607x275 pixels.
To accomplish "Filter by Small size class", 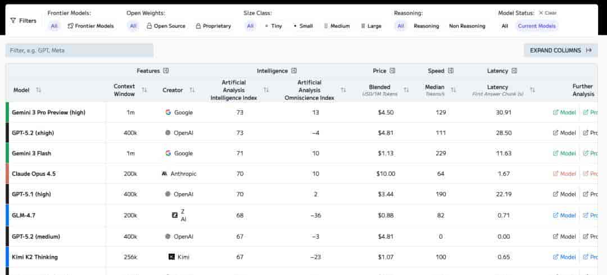I will (303, 26).
